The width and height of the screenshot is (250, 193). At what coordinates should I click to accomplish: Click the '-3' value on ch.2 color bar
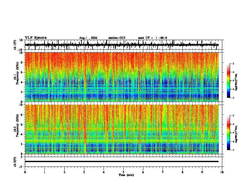coord(233,116)
